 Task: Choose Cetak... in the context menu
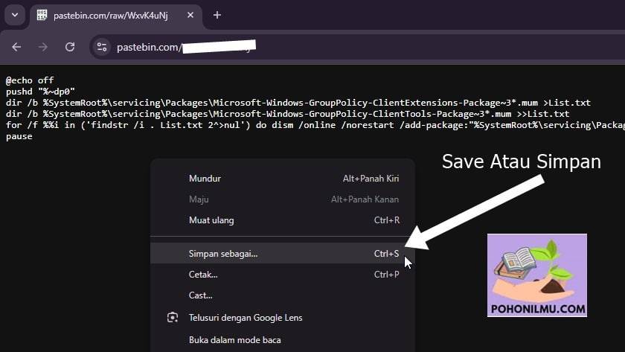point(283,275)
